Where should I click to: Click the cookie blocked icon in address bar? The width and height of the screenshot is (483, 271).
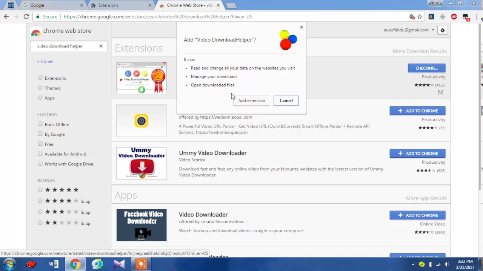pos(412,17)
